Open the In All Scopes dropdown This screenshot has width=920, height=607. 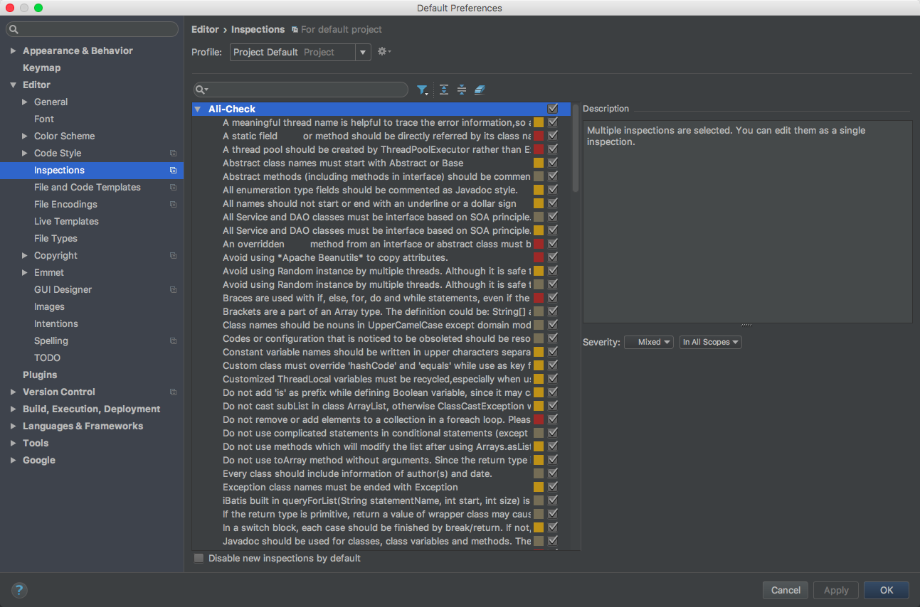point(710,342)
